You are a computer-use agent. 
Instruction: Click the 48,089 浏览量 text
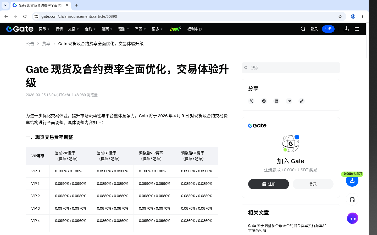[x=86, y=95]
